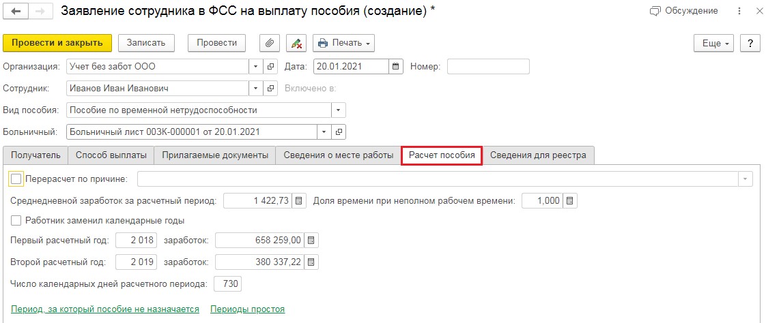
Task: Click the Провести button
Action: coord(217,43)
